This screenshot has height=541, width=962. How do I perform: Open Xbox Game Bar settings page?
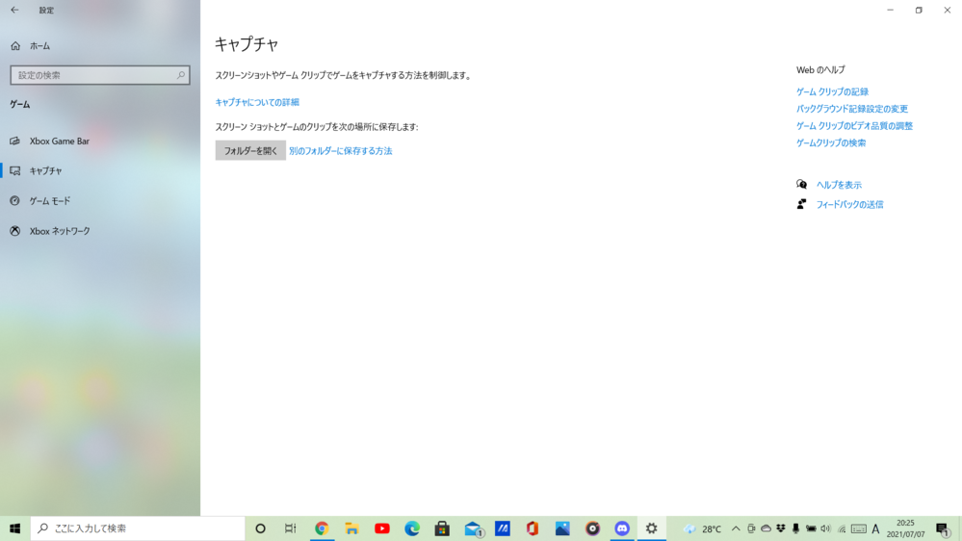(x=100, y=142)
